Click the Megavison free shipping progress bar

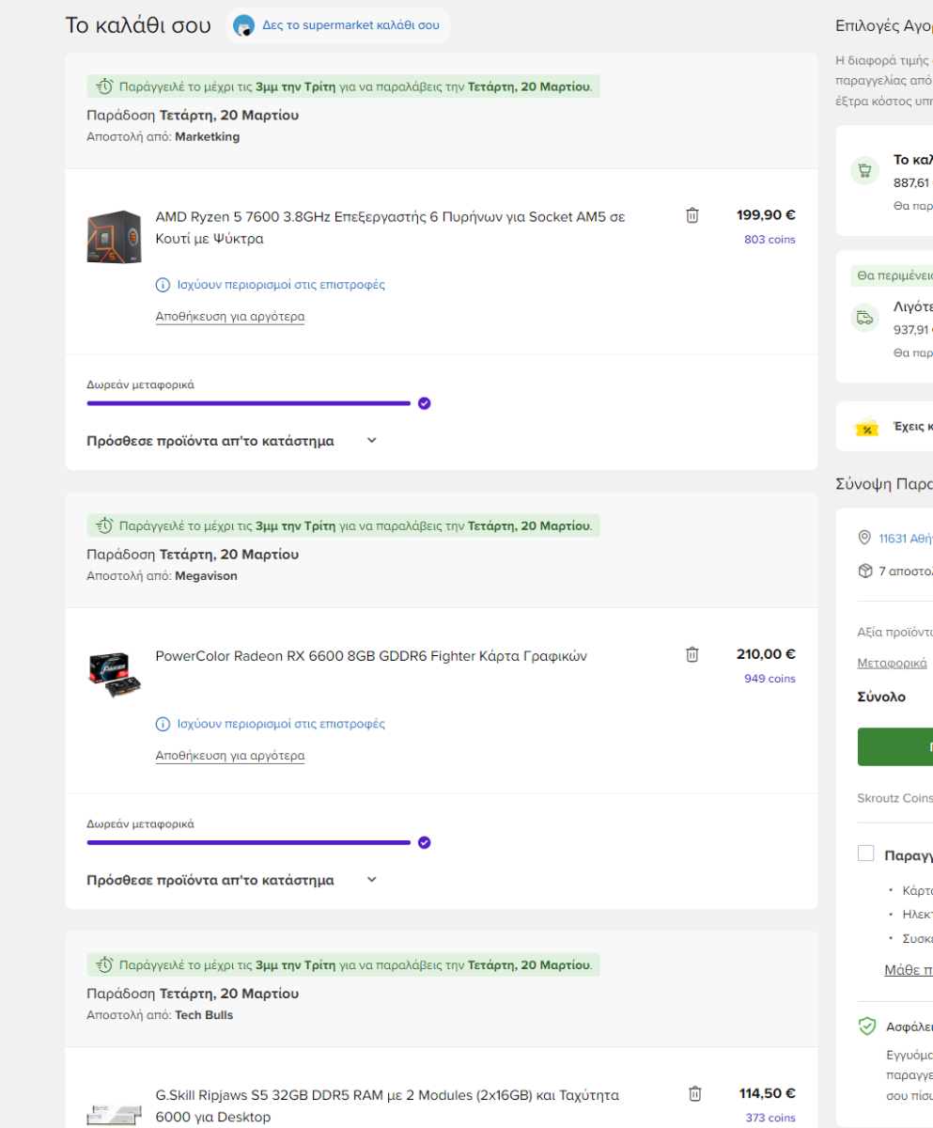click(x=249, y=842)
